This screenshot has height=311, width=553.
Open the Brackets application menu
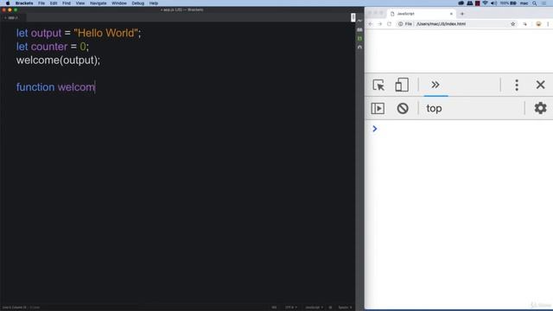point(24,3)
